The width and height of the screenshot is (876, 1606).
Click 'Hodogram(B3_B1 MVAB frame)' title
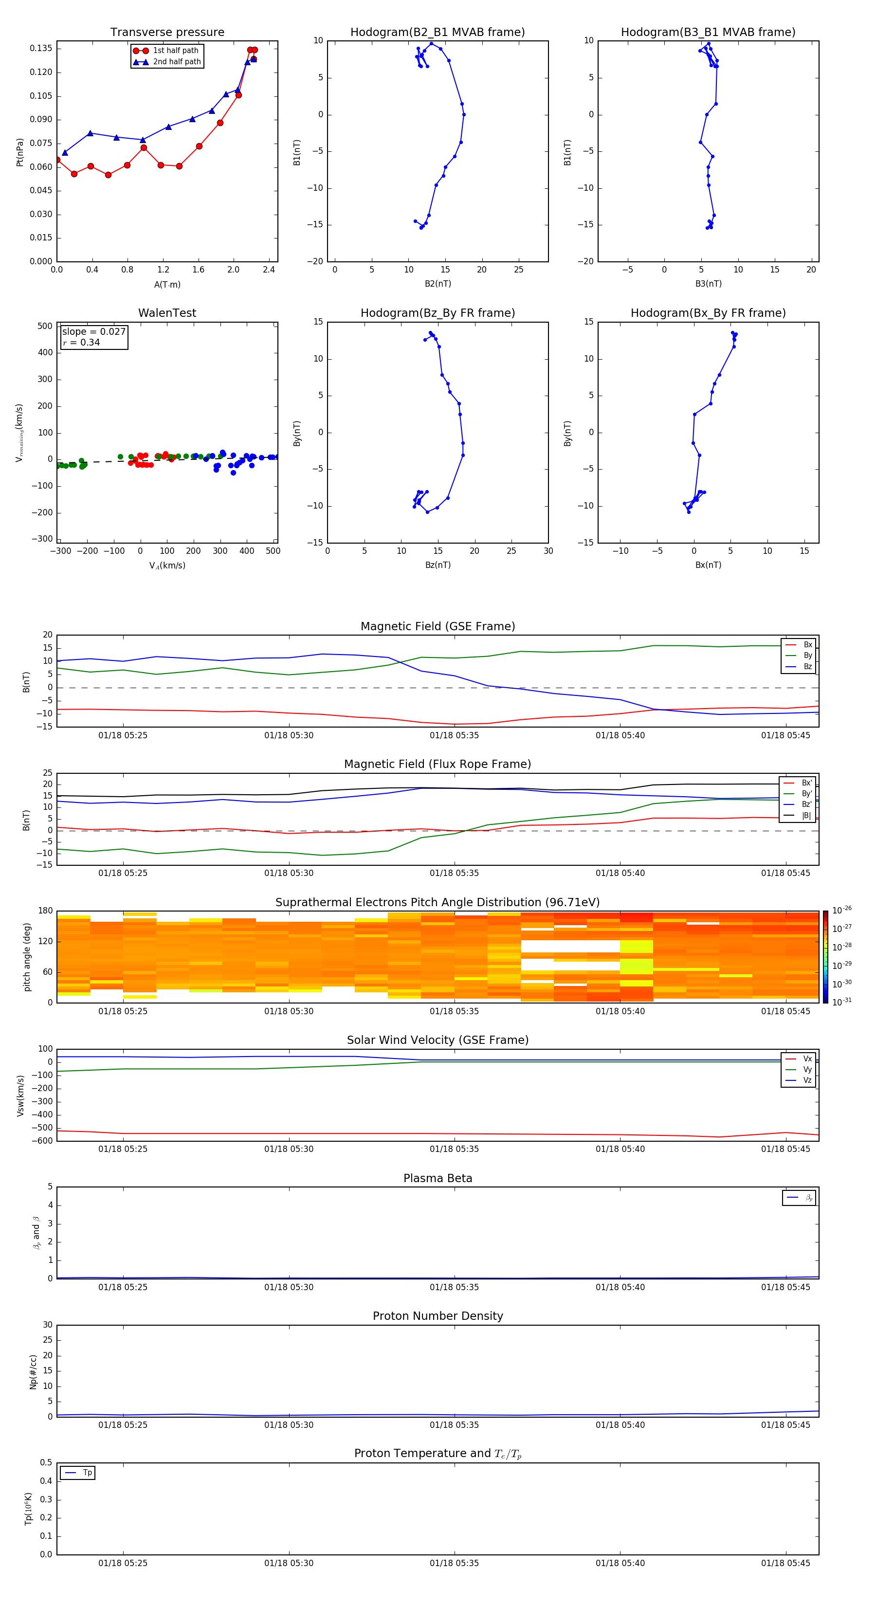pos(708,32)
